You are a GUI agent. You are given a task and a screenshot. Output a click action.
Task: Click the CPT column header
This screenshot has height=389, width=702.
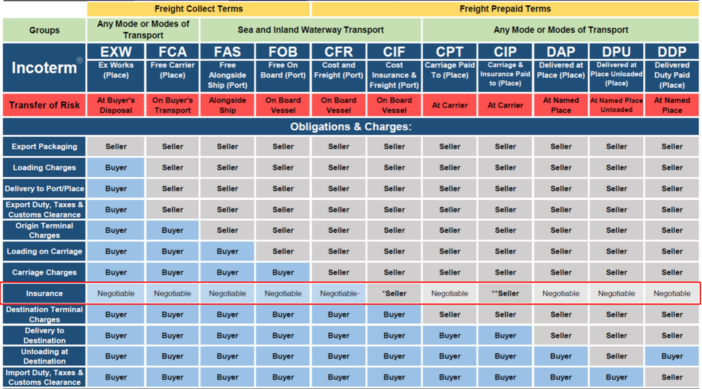pos(450,52)
